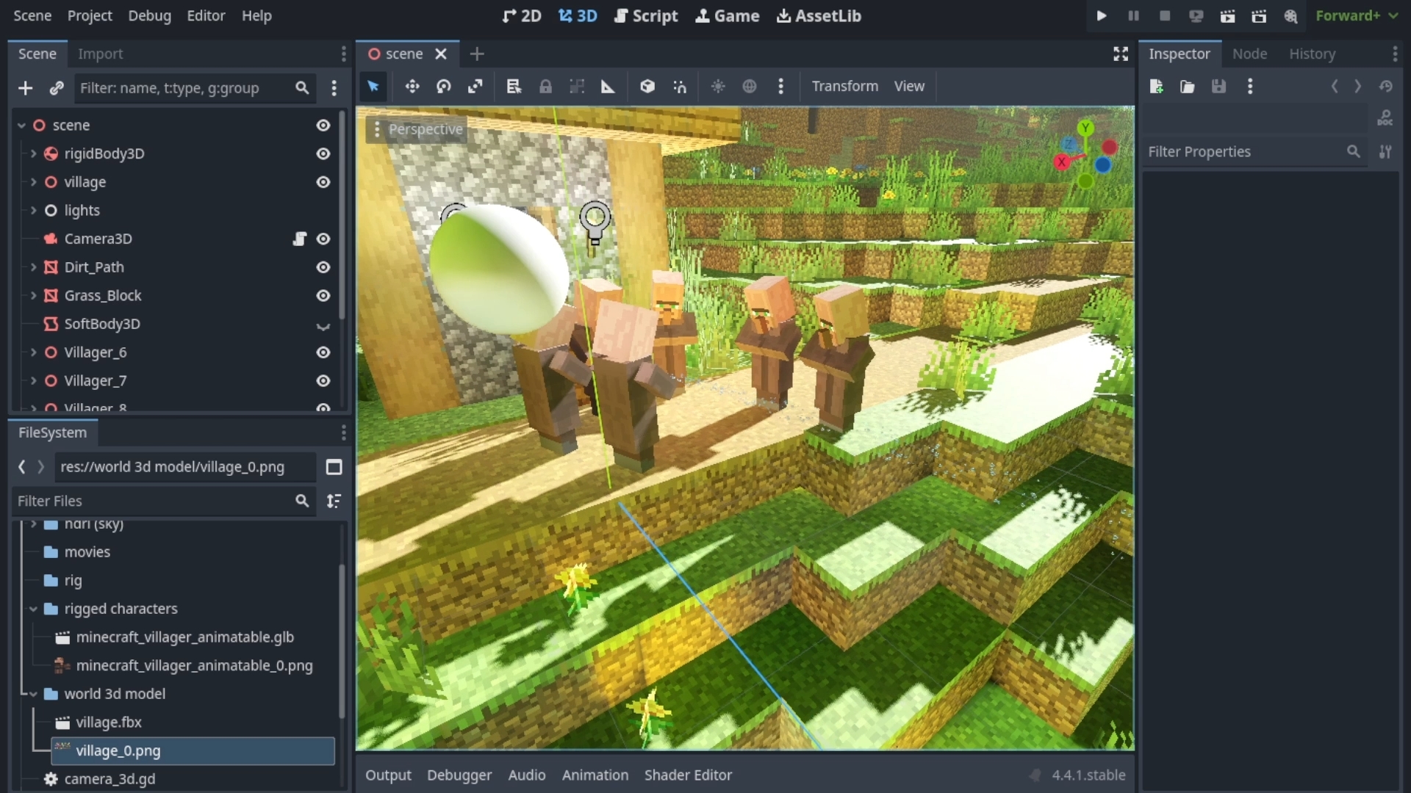1411x793 pixels.
Task: Select the Ruler mode tool
Action: tap(608, 87)
